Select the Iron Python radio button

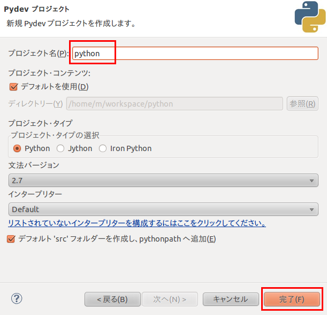103,148
